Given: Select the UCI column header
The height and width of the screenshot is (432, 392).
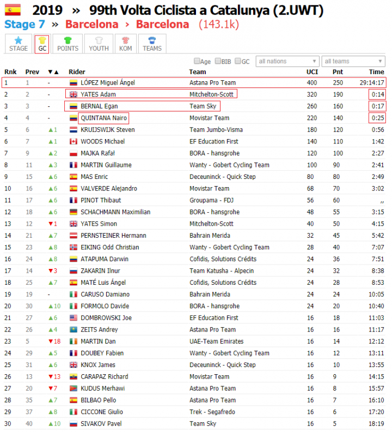Looking at the screenshot, I should tap(312, 72).
